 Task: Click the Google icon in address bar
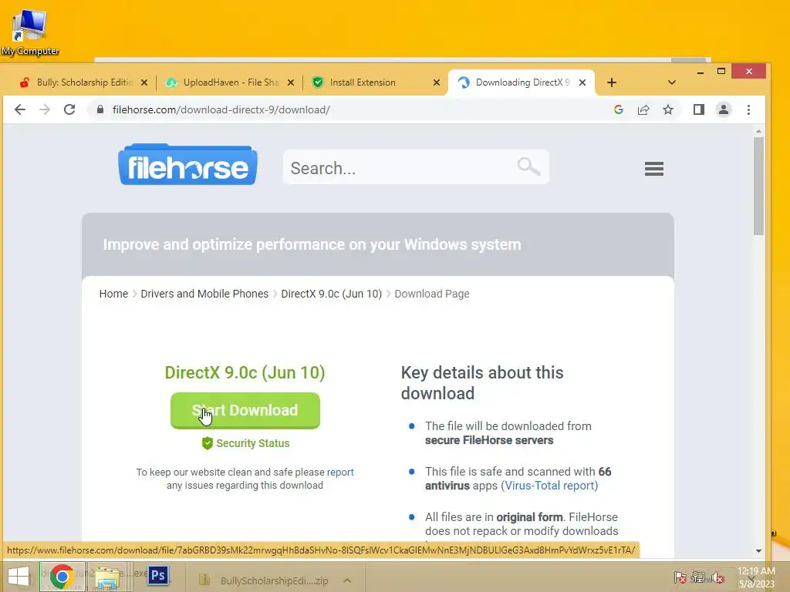619,109
